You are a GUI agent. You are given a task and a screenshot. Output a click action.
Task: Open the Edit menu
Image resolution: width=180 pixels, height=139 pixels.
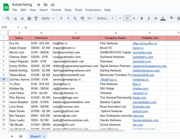click(x=23, y=10)
